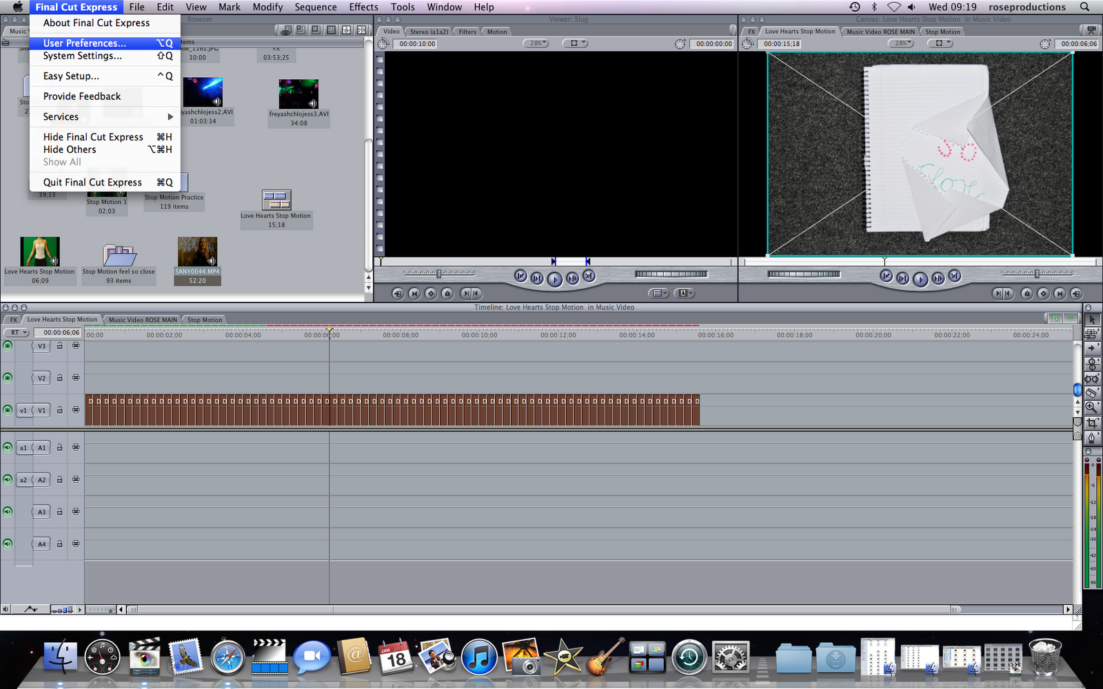Choose User Preferences from application menu

[x=105, y=43]
